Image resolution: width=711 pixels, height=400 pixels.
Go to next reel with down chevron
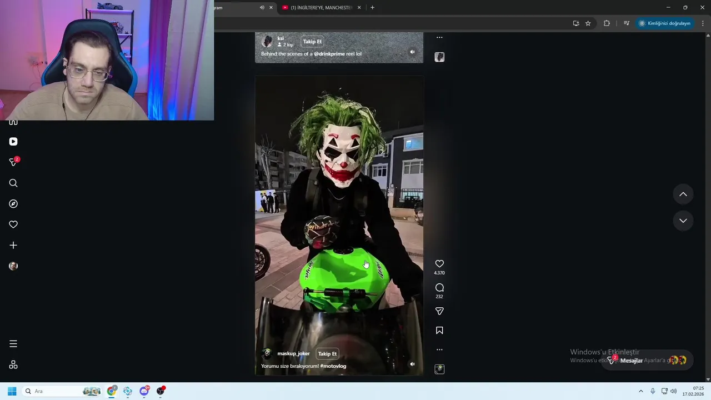[683, 221]
